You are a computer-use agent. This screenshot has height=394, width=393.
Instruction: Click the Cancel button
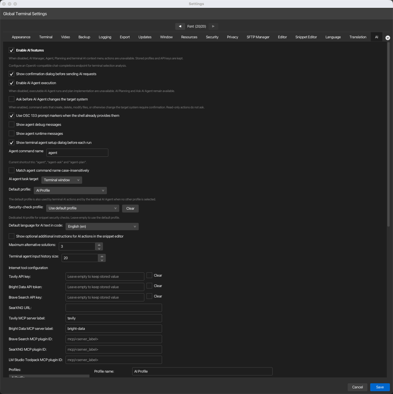[x=358, y=387]
